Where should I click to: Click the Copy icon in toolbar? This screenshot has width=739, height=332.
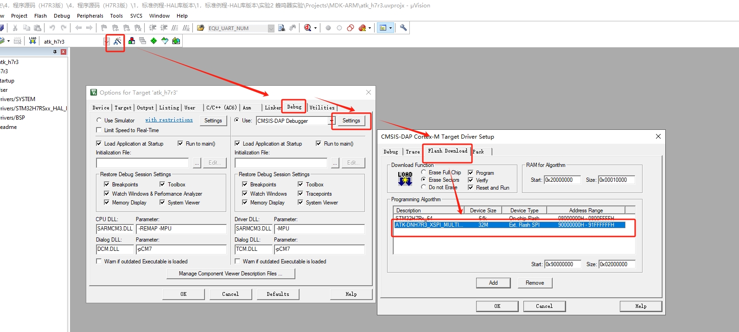point(26,28)
